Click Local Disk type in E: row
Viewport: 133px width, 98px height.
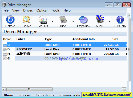[x=52, y=54]
